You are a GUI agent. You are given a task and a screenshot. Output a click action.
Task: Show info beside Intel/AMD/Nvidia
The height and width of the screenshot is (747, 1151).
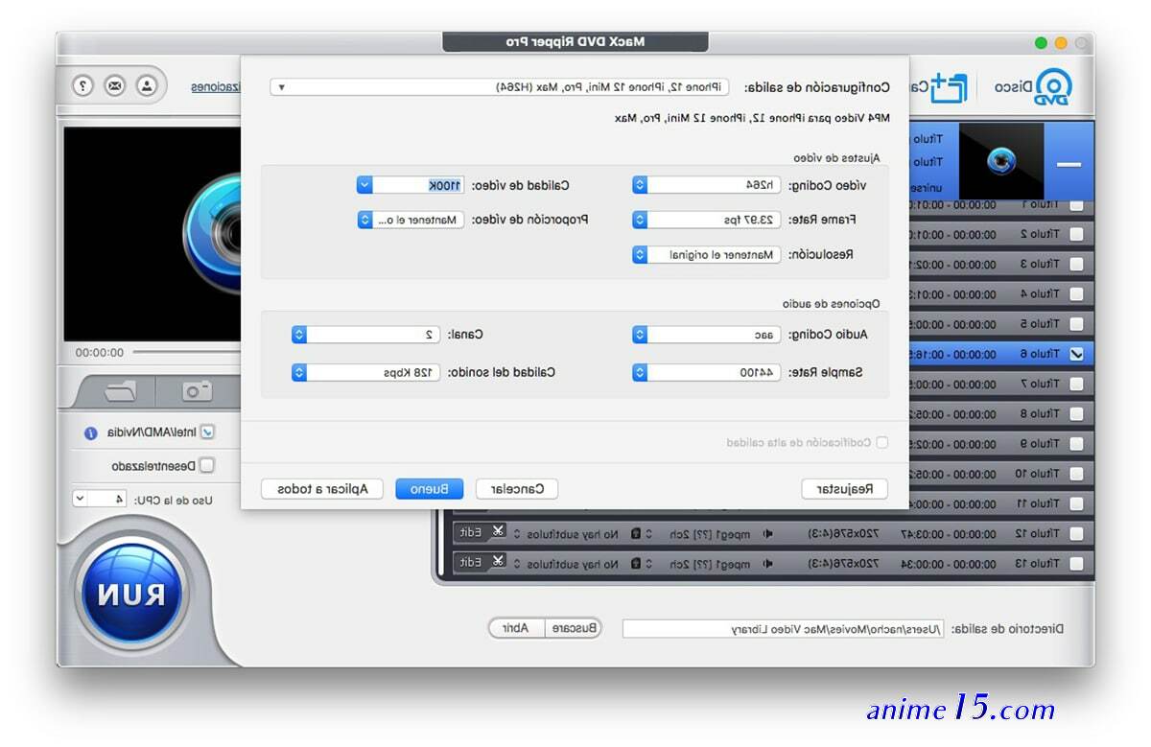tap(91, 433)
